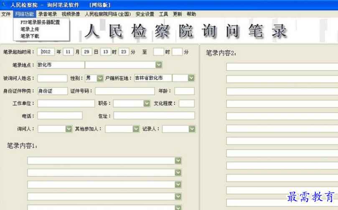Choose 笔录下载 menu entry
The height and width of the screenshot is (210, 338).
click(x=30, y=36)
